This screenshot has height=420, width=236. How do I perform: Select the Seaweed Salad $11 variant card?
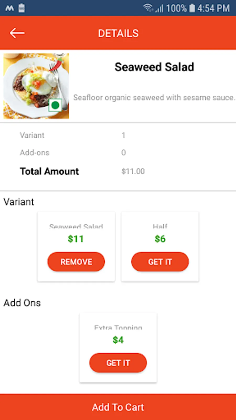[76, 247]
